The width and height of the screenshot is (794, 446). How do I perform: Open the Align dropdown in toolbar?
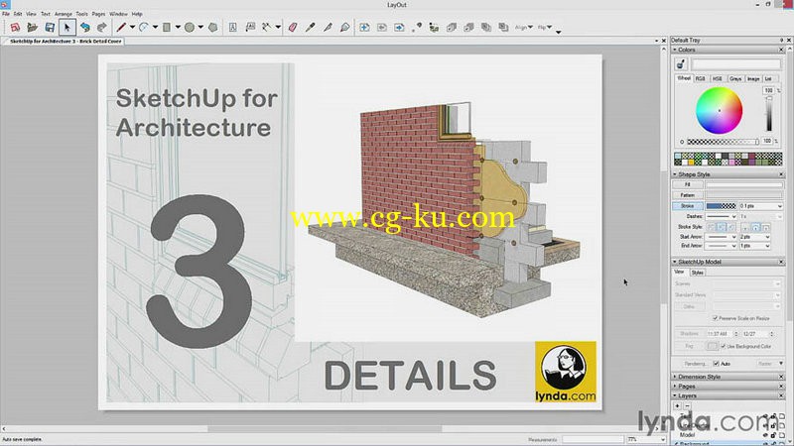click(x=524, y=28)
